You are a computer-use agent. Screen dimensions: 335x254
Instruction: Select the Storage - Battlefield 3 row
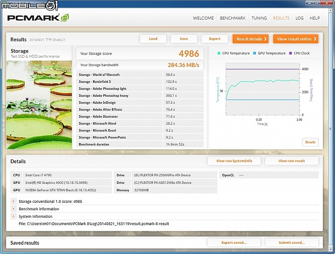pos(140,81)
